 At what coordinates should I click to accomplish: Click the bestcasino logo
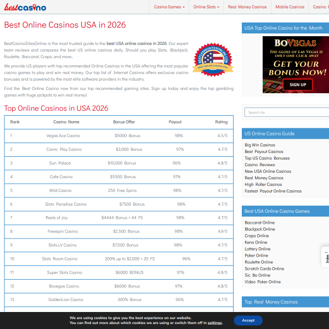(25, 7)
